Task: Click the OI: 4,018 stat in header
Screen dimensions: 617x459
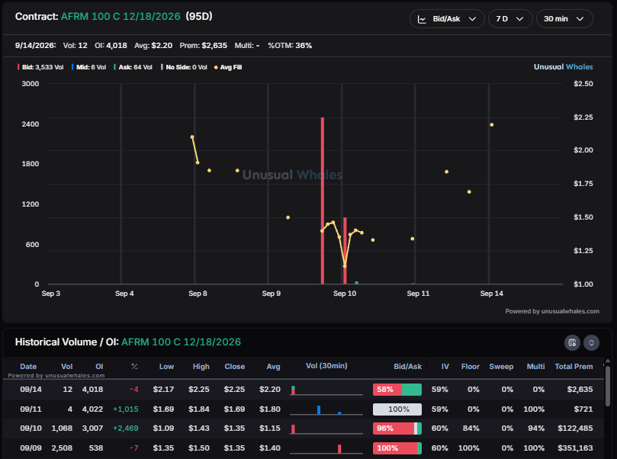Action: click(x=111, y=46)
